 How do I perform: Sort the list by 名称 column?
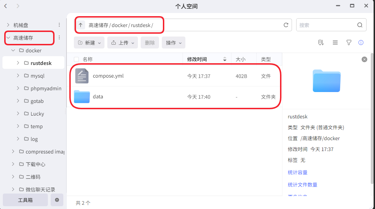click(88, 59)
